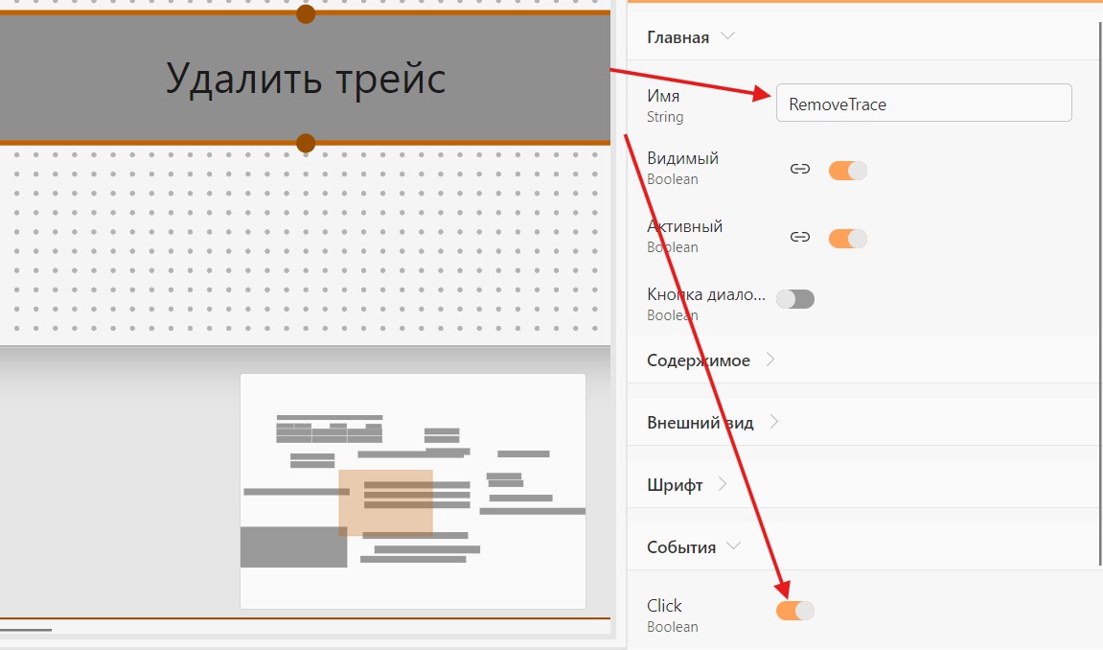
Task: Select the Удалить трейс button on canvas
Action: point(306,78)
